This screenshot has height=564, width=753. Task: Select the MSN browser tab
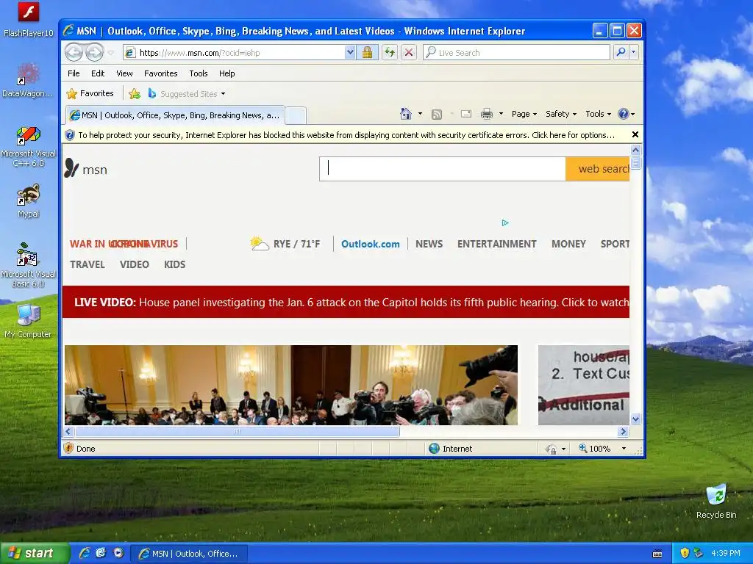point(175,115)
